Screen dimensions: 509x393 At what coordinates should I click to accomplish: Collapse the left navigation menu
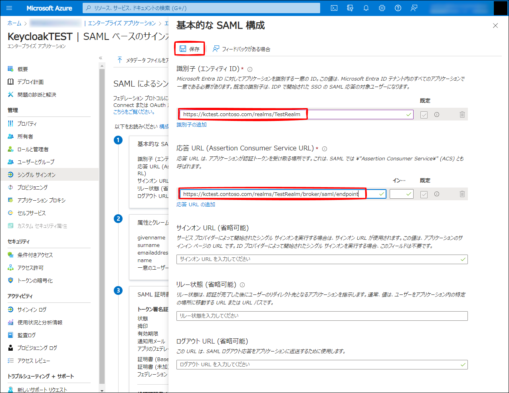click(x=101, y=58)
